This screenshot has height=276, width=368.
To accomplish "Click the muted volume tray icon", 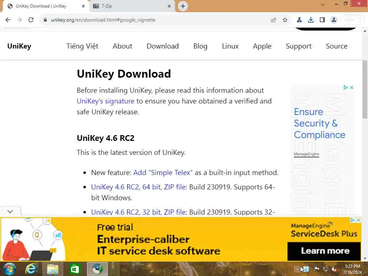I will (334, 269).
